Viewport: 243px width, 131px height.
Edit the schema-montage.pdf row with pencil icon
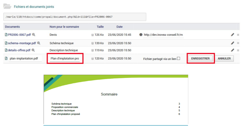(232, 43)
